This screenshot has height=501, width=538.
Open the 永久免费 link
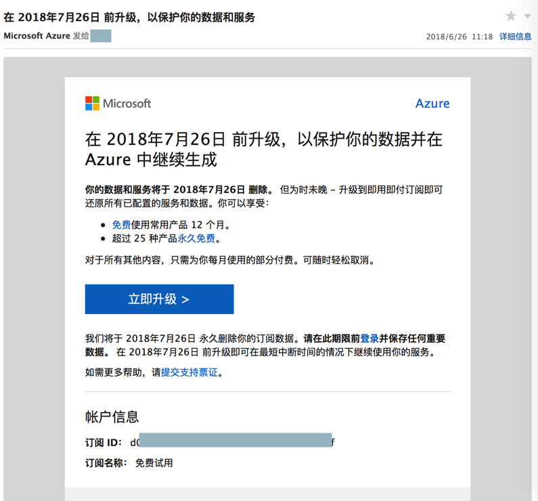pos(196,238)
